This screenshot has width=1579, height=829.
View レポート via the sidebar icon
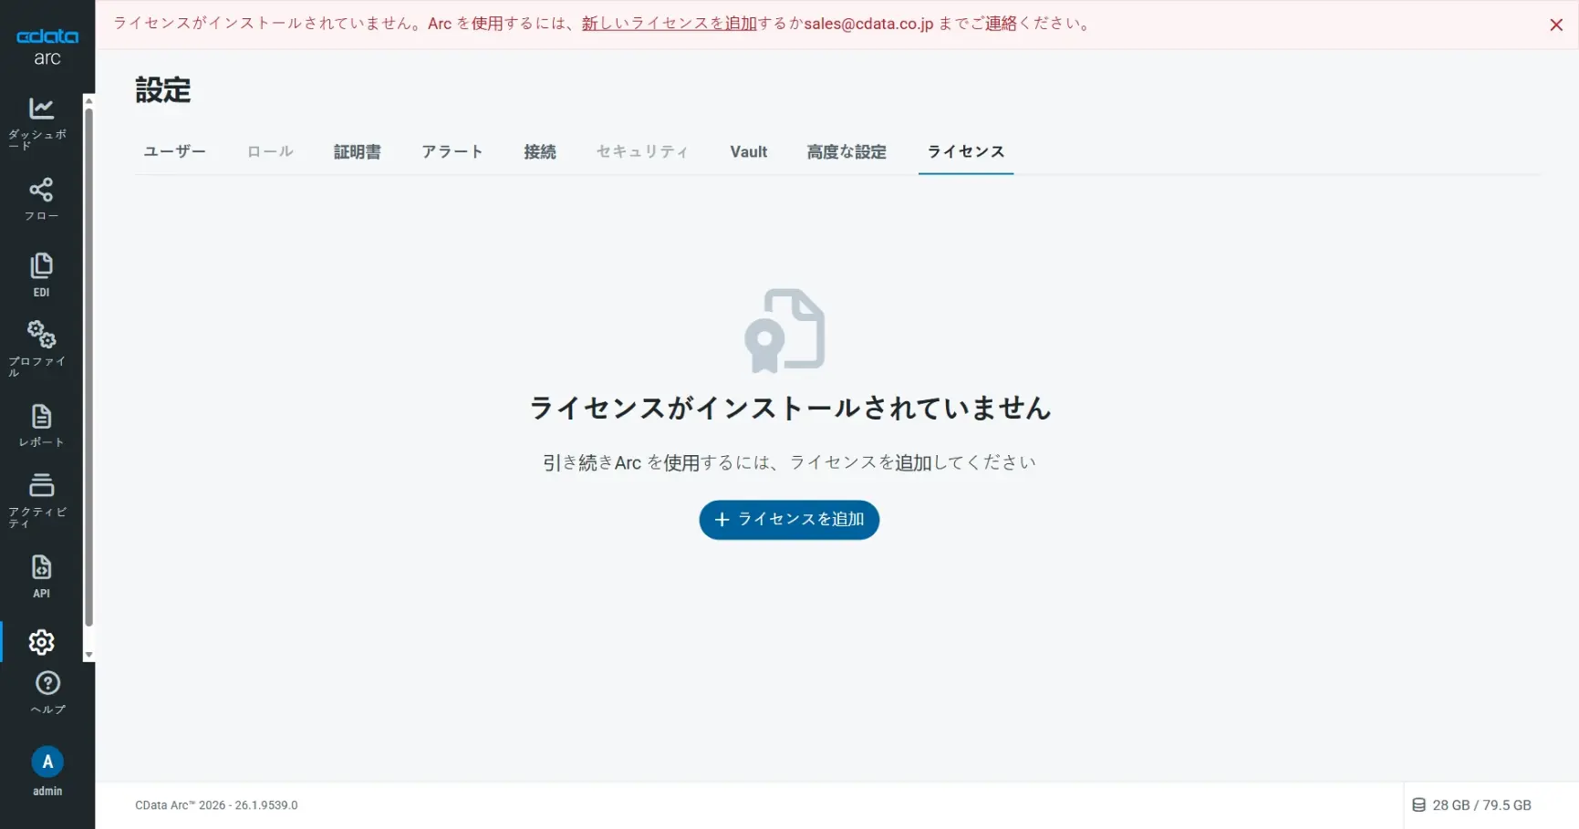click(41, 418)
